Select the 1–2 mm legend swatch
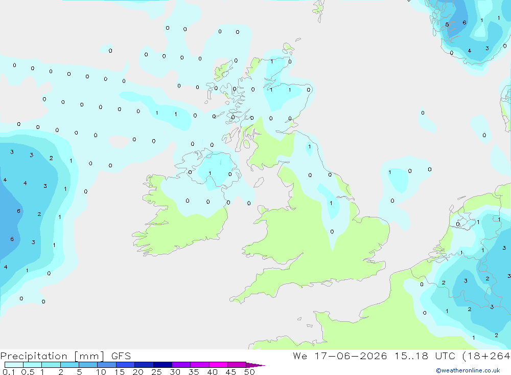The height and width of the screenshot is (375, 511). (x=51, y=365)
